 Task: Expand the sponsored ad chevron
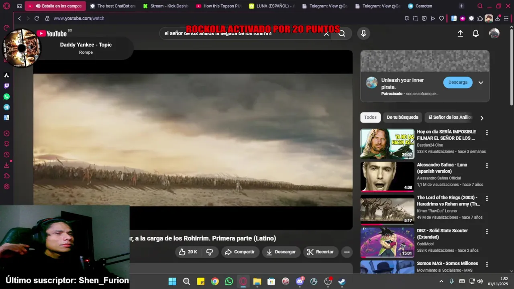coord(481,83)
